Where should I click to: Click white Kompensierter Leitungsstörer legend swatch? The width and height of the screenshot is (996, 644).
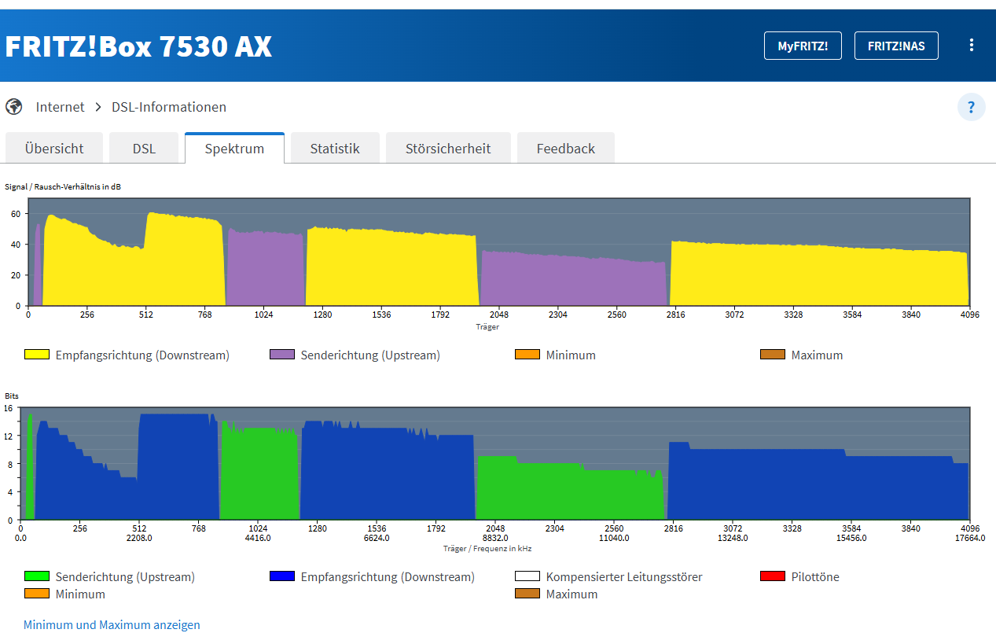tap(527, 576)
